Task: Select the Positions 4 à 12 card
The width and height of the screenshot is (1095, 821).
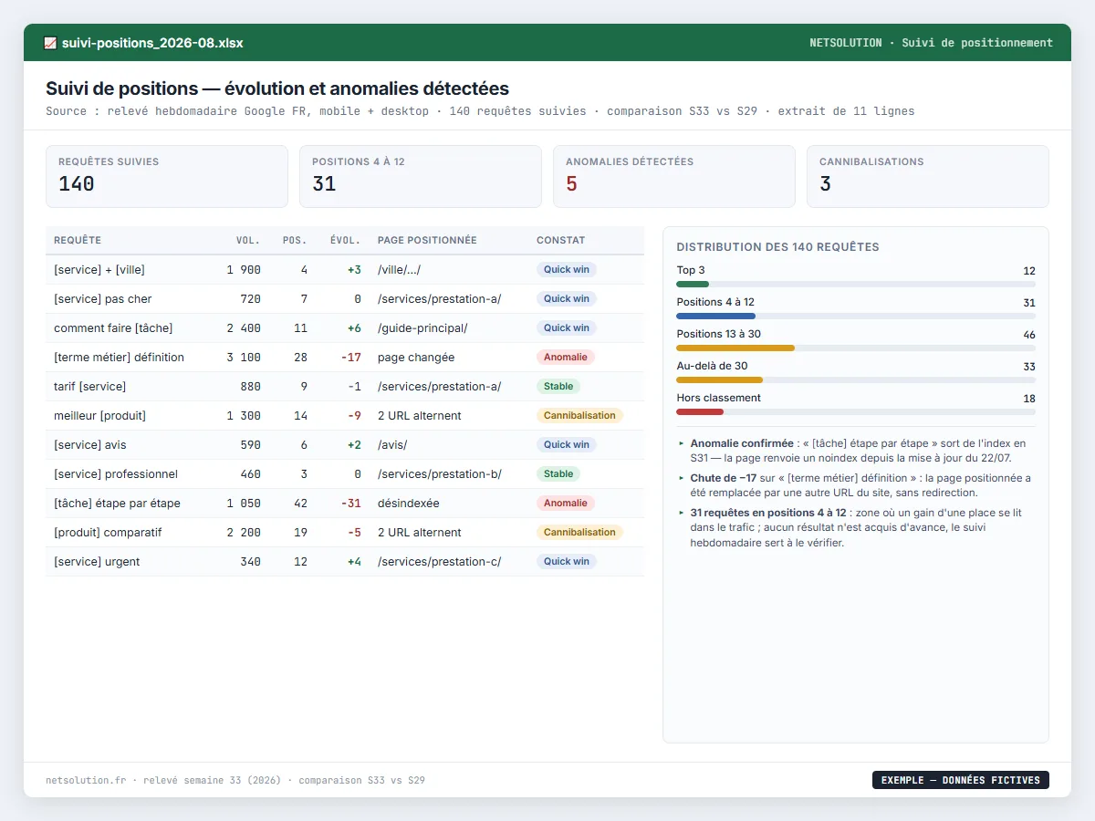Action: pyautogui.click(x=421, y=177)
